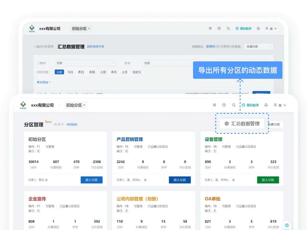The height and width of the screenshot is (230, 307).
Task: Select 本月 time range option
Action: click(x=114, y=72)
